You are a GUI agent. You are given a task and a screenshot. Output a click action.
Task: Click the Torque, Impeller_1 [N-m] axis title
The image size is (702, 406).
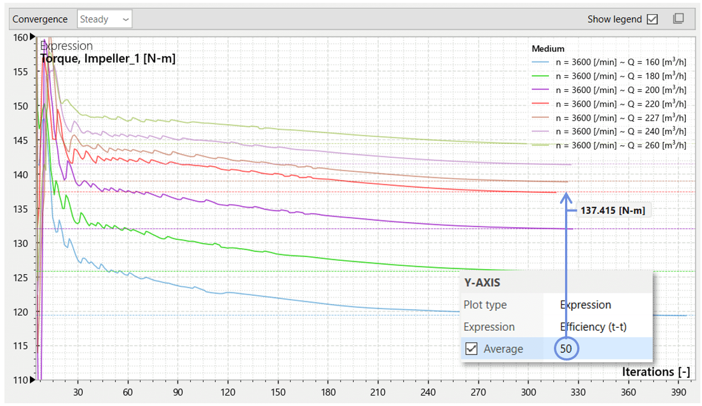coord(108,58)
